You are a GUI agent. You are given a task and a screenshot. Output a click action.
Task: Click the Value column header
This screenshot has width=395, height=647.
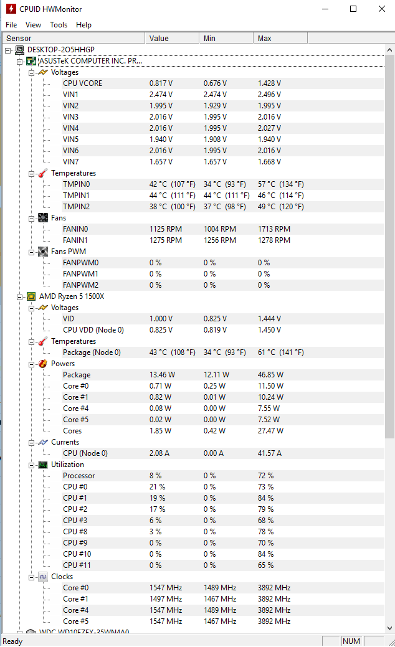click(x=172, y=39)
